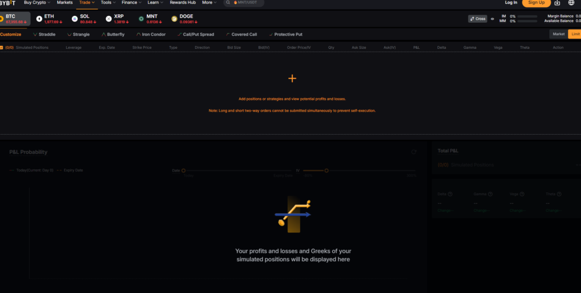Expand the Buy Crypto dropdown
The height and width of the screenshot is (293, 581).
(x=37, y=3)
